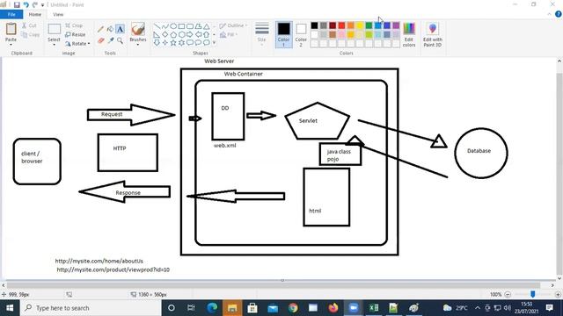Click the Crop command

tap(74, 25)
